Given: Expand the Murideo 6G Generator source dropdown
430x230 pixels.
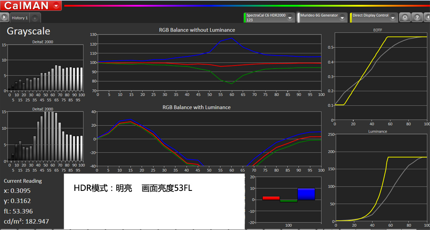Looking at the screenshot, I should pos(342,18).
